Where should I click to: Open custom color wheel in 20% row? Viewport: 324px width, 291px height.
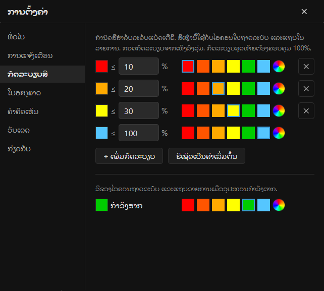tap(279, 88)
